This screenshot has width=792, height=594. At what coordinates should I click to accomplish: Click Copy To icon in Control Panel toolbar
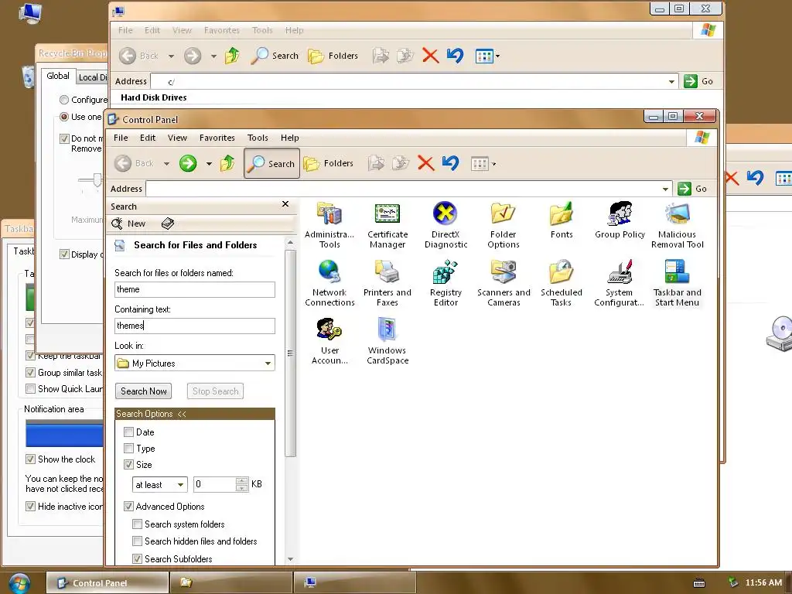(x=401, y=163)
